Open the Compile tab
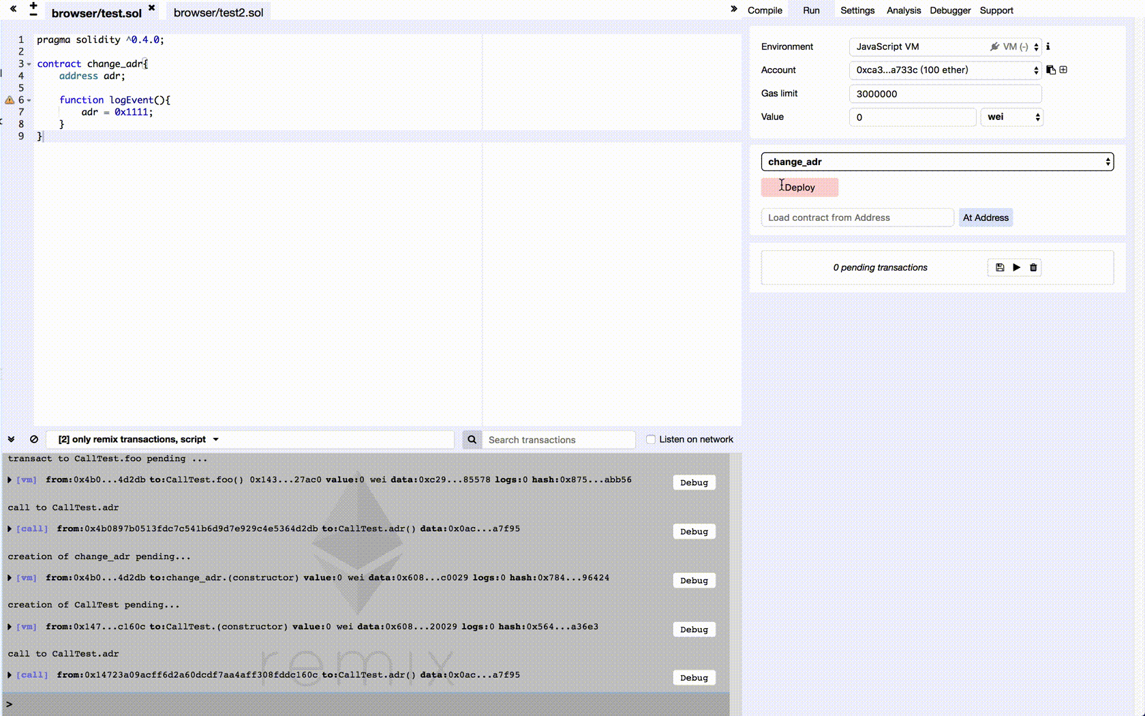This screenshot has height=716, width=1145. point(765,10)
